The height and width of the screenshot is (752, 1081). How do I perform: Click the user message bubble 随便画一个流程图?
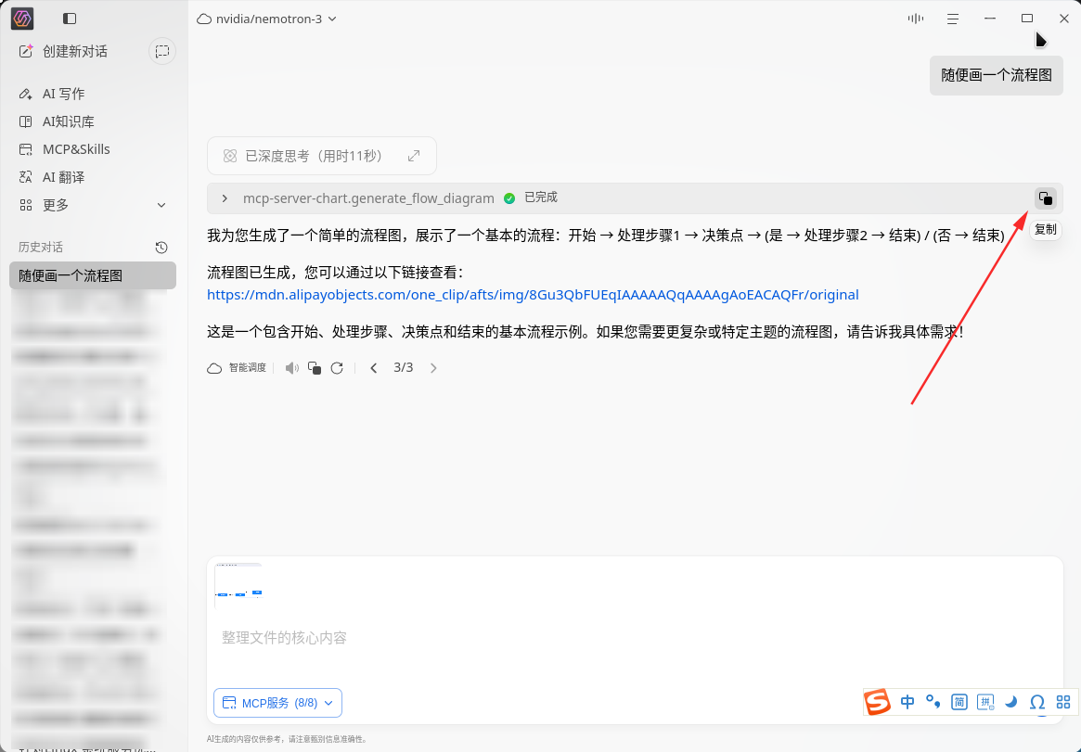997,75
